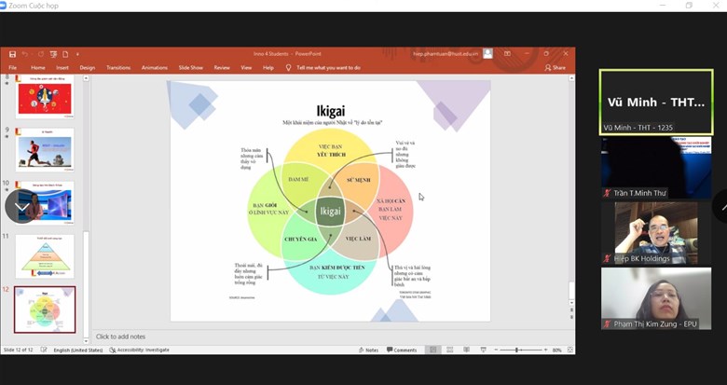Click the lightbulb Tell me icon
This screenshot has height=385, width=727.
(289, 68)
